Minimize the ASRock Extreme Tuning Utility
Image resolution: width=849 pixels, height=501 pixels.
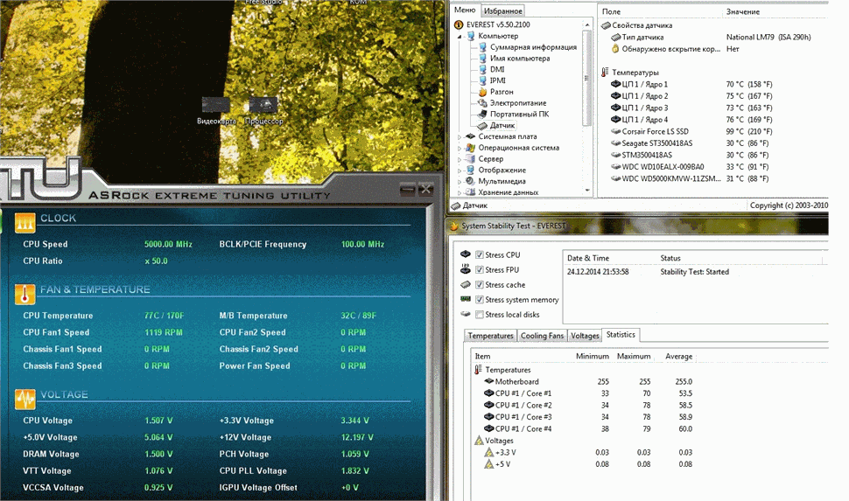tap(408, 189)
